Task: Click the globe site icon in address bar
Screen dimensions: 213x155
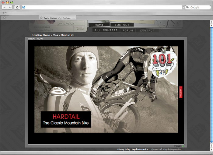Action: tap(24, 7)
